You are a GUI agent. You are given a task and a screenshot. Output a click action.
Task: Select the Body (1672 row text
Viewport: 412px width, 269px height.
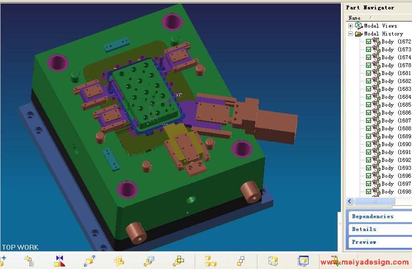pos(396,41)
